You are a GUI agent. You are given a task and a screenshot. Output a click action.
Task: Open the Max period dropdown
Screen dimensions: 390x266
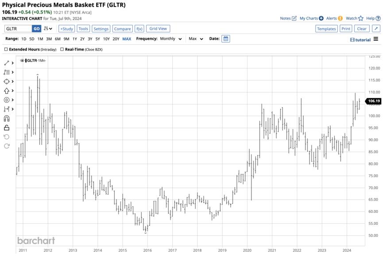coord(196,39)
